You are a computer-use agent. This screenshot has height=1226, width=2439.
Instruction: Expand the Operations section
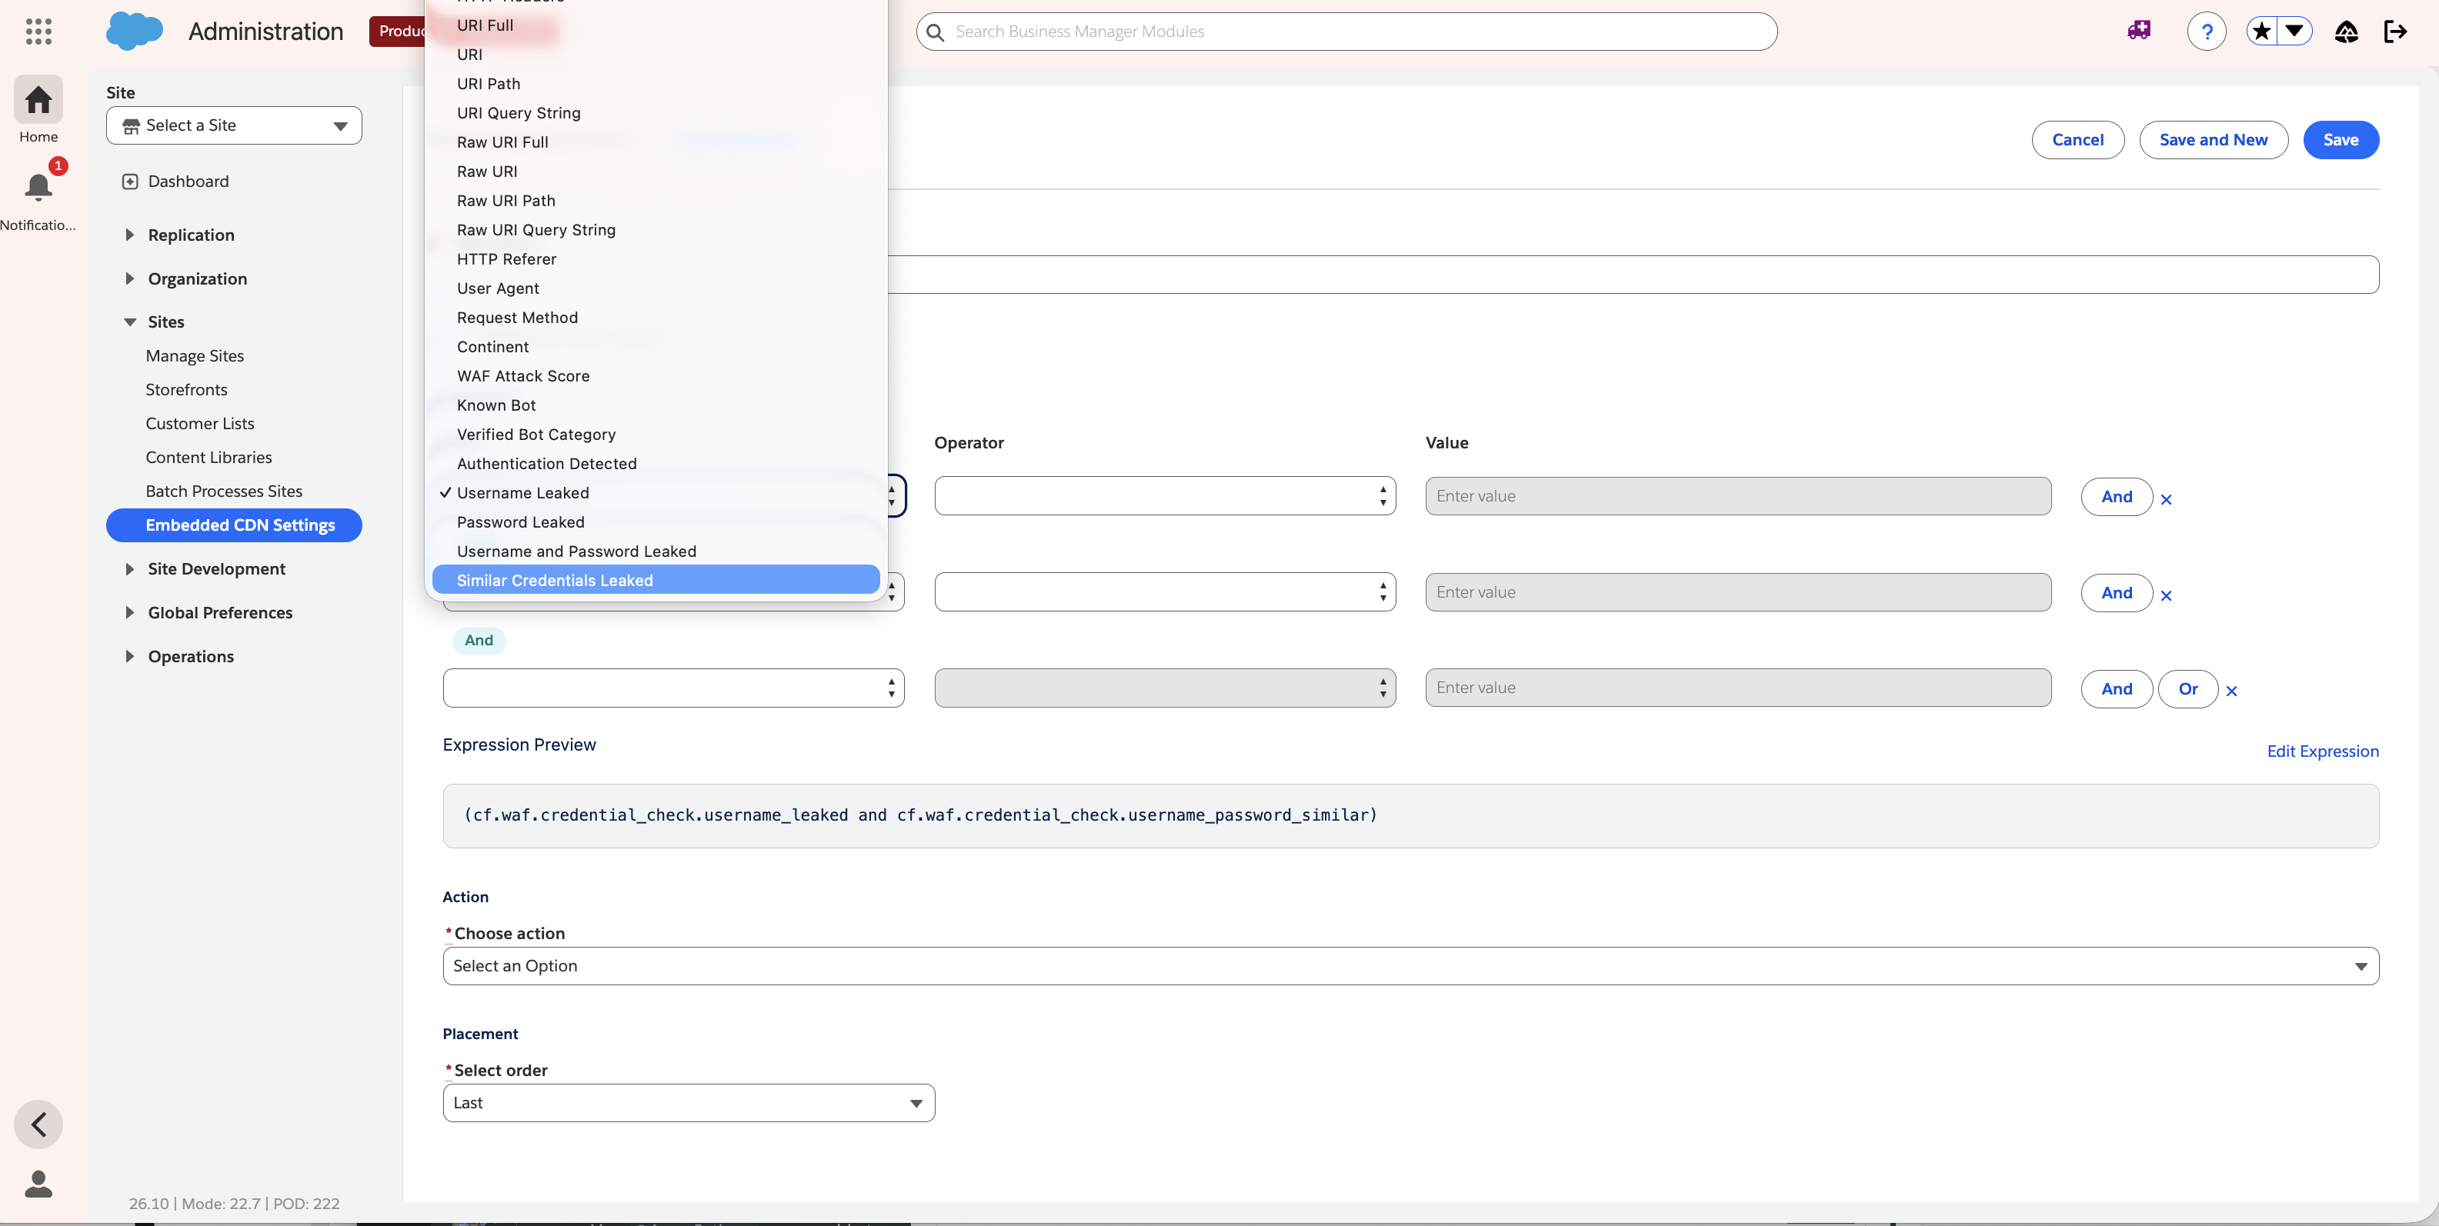tap(130, 656)
